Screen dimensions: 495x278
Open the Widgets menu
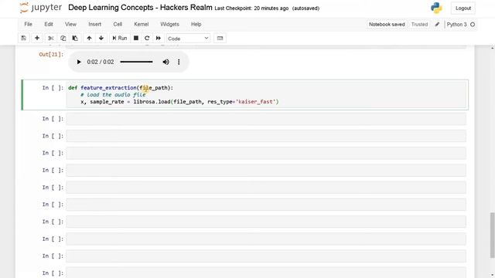click(x=169, y=24)
